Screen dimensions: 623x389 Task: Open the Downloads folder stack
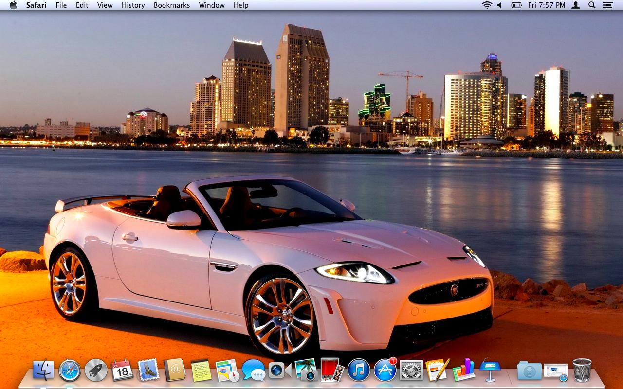530,370
